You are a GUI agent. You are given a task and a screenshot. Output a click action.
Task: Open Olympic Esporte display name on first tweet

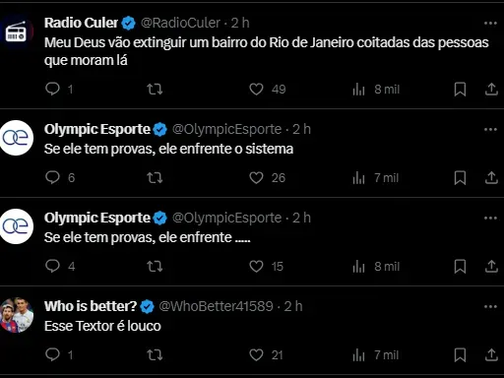(x=97, y=129)
